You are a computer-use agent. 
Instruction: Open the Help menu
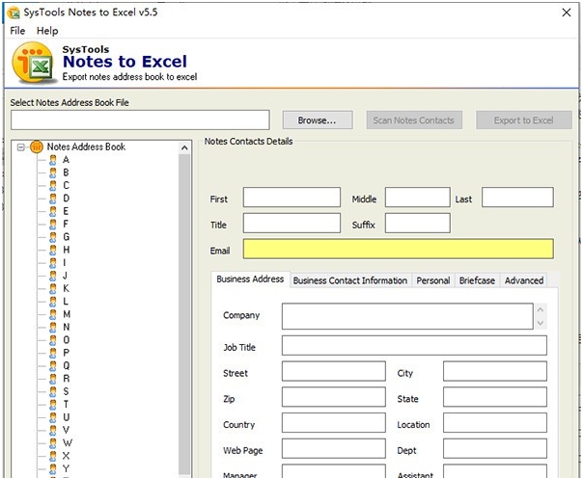tap(47, 31)
